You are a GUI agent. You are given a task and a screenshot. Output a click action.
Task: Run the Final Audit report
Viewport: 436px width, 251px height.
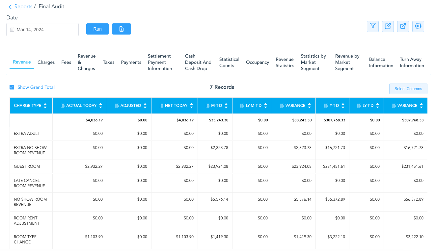(x=97, y=29)
